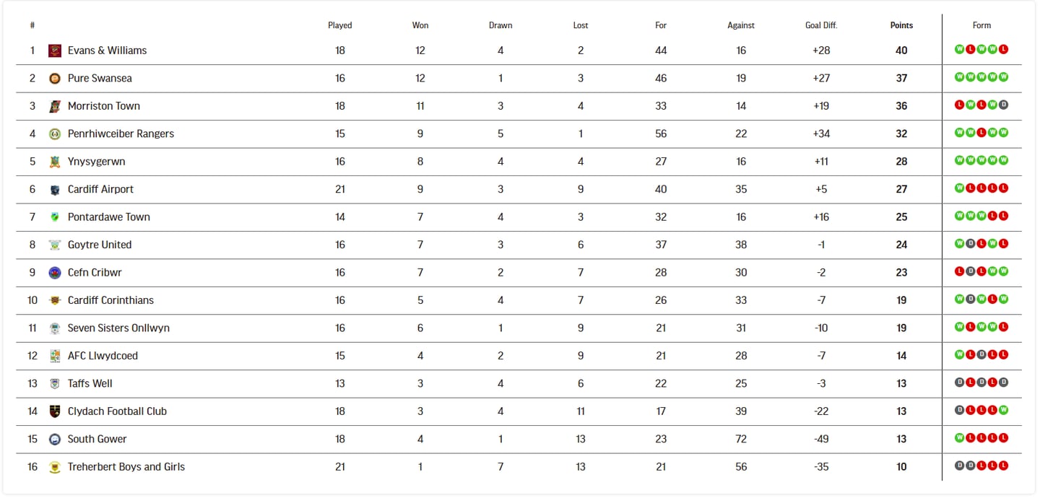Click the Cardiff Airport club crest
Viewport: 1040px width, 498px height.
[55, 189]
